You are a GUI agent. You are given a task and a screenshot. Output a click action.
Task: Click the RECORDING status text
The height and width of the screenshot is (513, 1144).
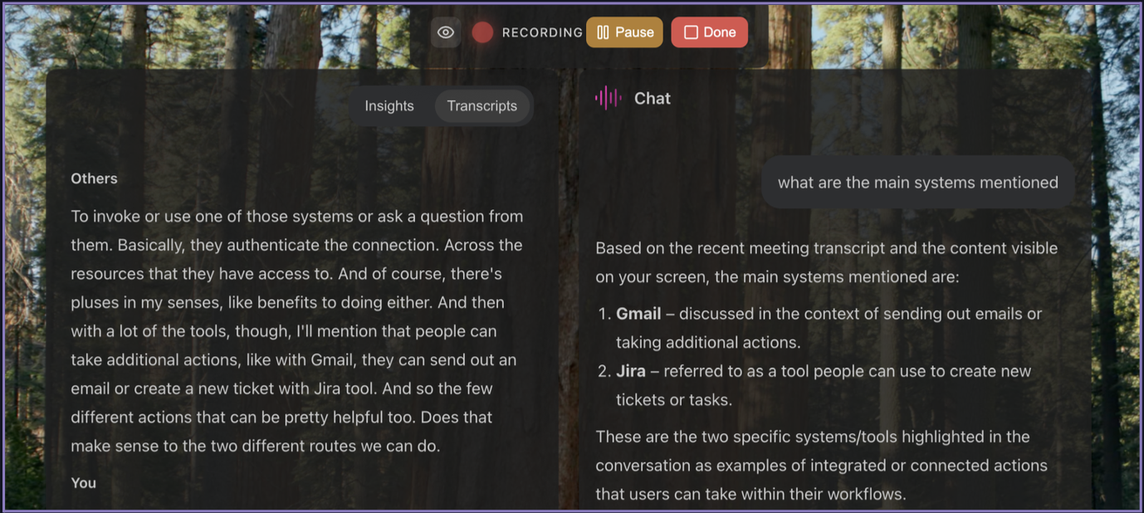coord(542,32)
